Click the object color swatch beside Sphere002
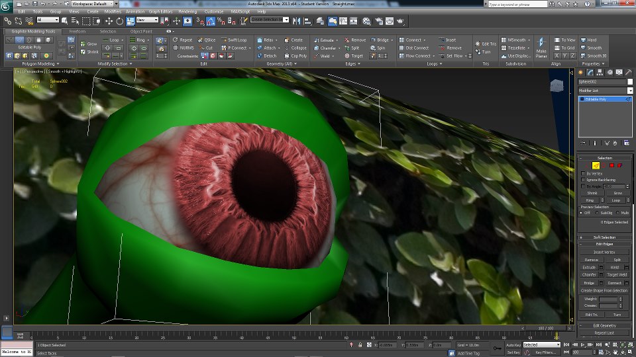The height and width of the screenshot is (357, 636). (630, 81)
